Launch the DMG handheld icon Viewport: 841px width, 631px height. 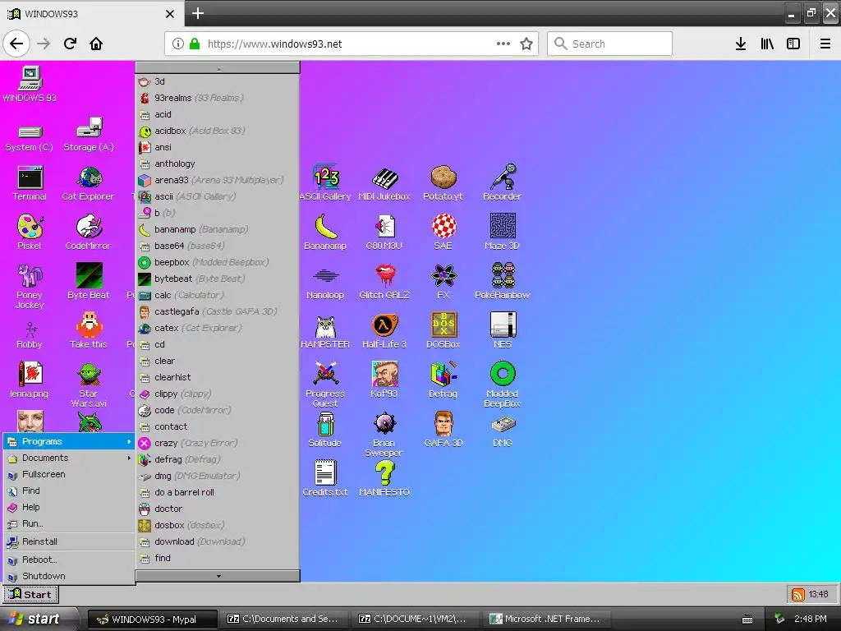502,431
